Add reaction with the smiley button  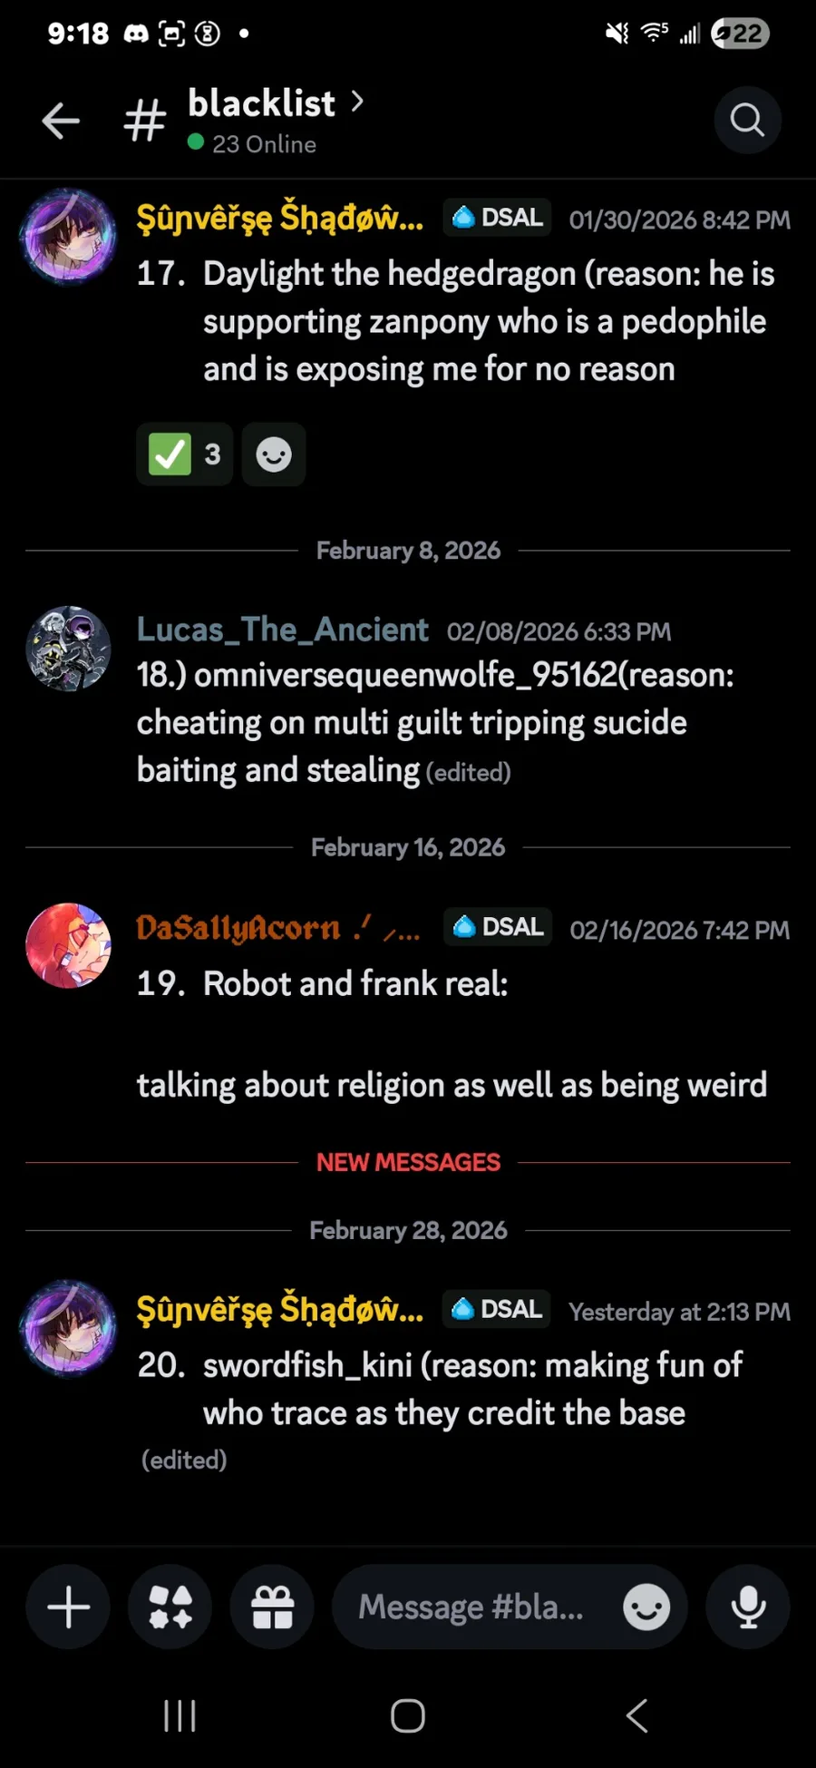[274, 454]
